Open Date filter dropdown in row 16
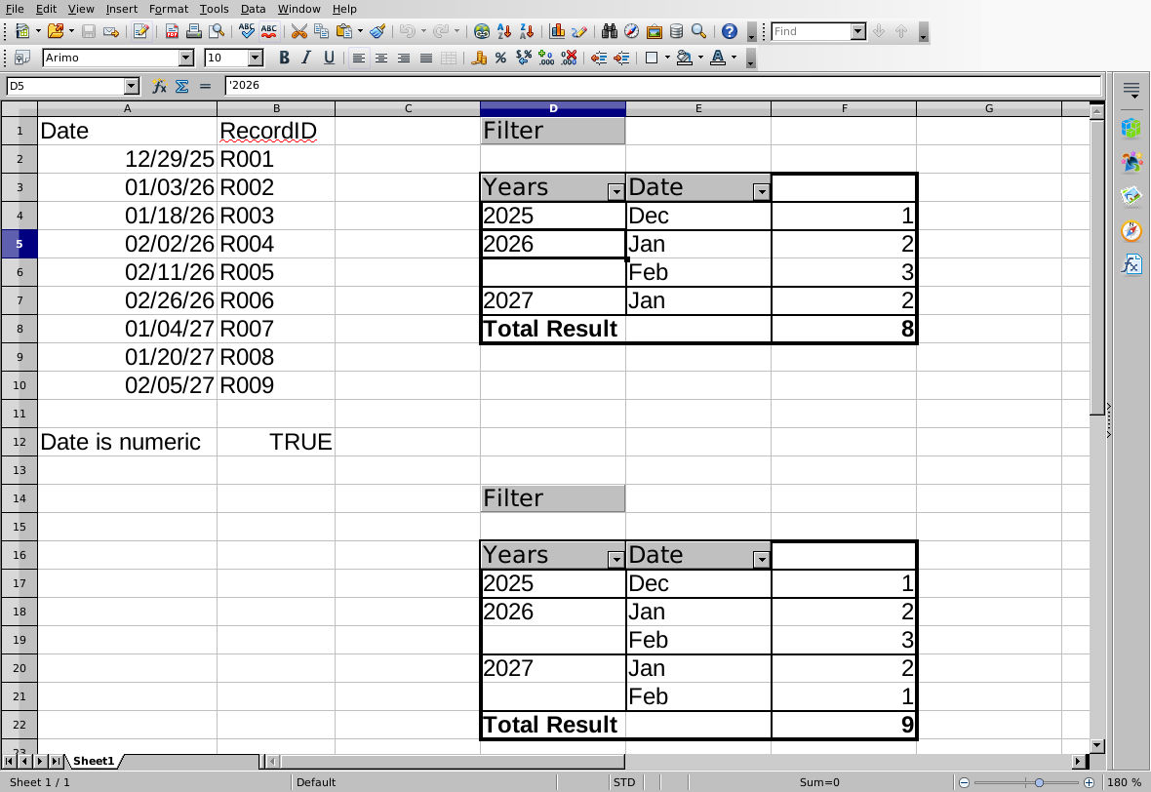 tap(761, 560)
